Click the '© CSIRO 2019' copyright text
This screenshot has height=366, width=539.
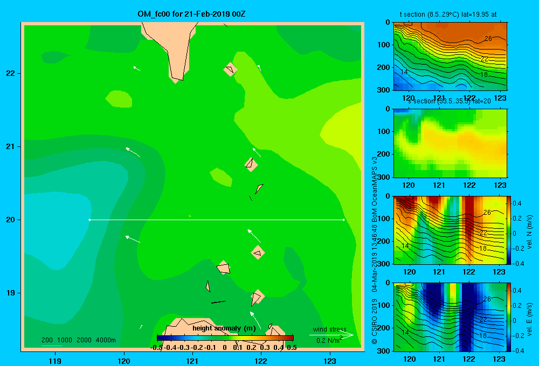tap(375, 321)
